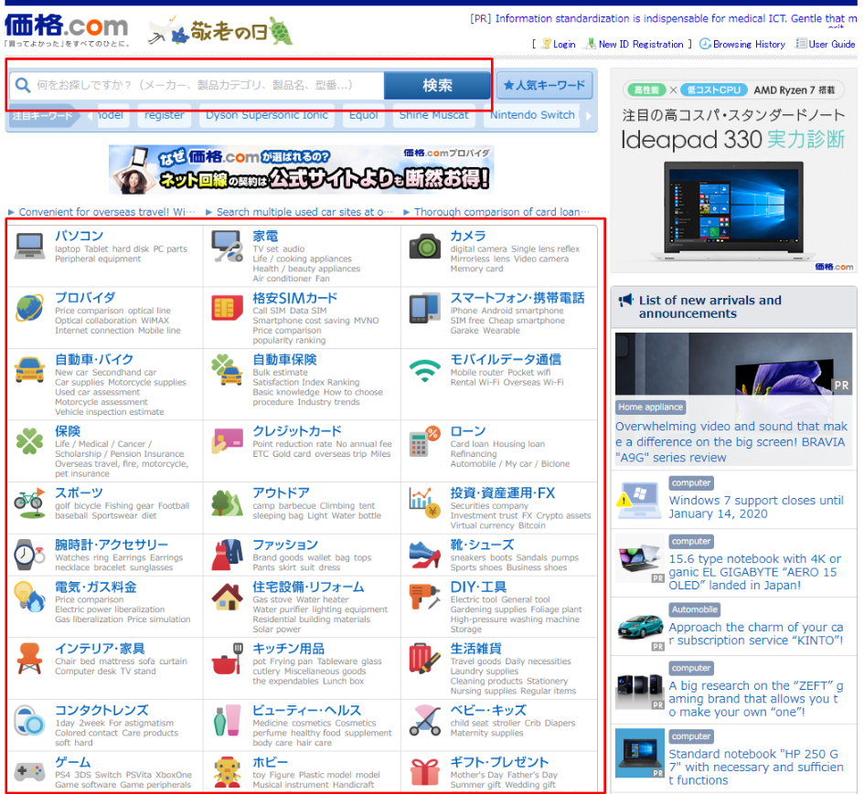Click the Wi-Fi icon for モバイルデータ通信
Screen dimensions: 864x794
click(425, 371)
